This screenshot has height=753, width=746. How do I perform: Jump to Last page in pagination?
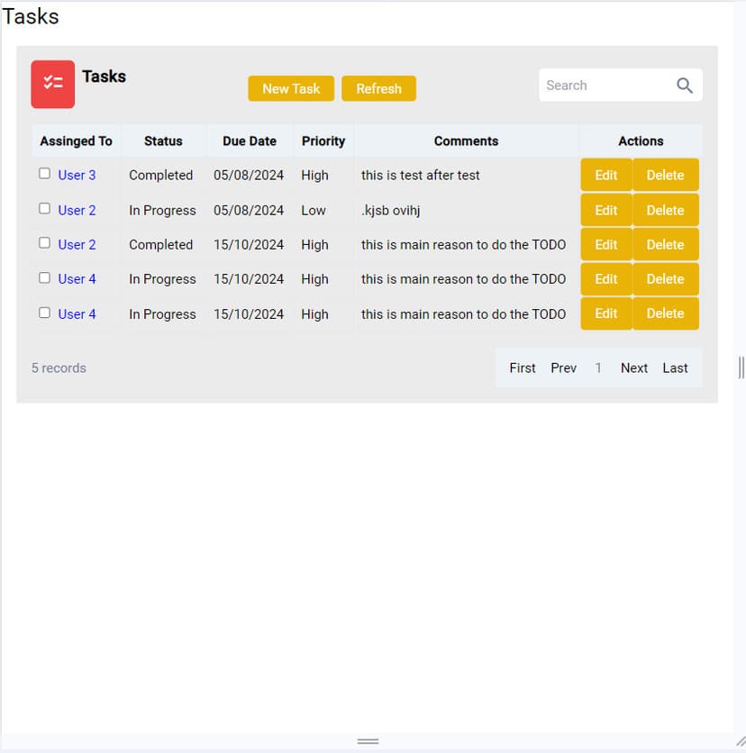[x=676, y=368]
